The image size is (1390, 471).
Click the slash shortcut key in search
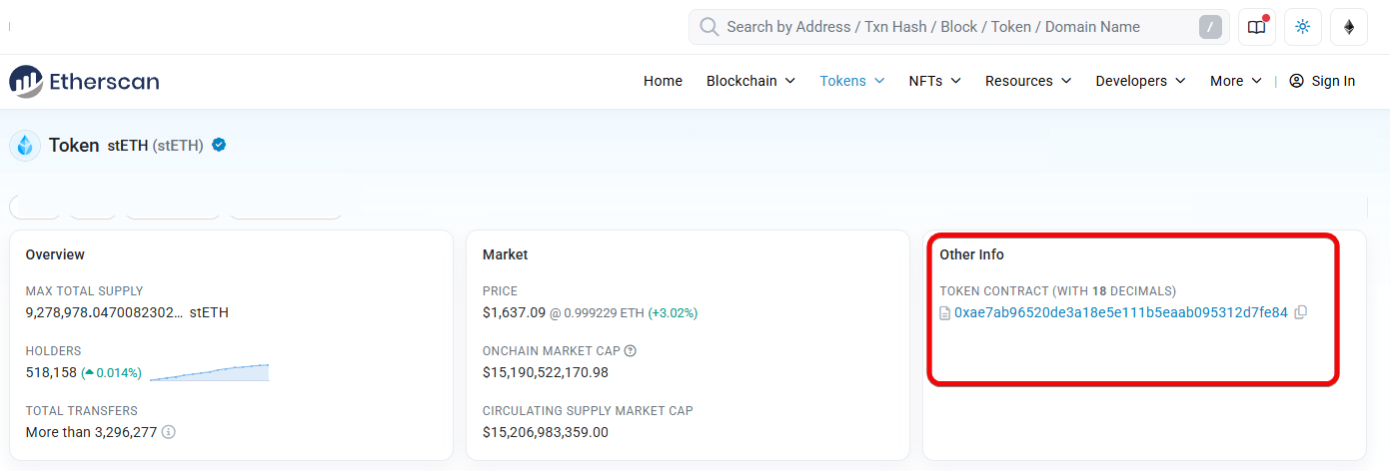[x=1210, y=27]
